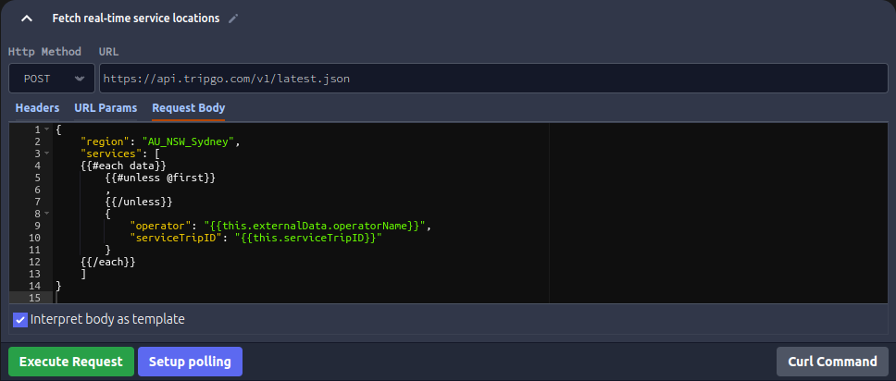The width and height of the screenshot is (896, 381).
Task: Click into the api.tripgo.com URL field
Action: point(492,79)
